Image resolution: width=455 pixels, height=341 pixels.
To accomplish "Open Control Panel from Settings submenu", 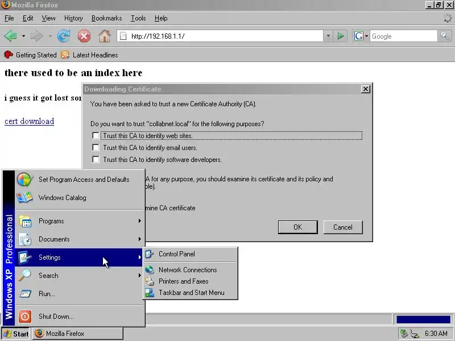I will (191, 254).
